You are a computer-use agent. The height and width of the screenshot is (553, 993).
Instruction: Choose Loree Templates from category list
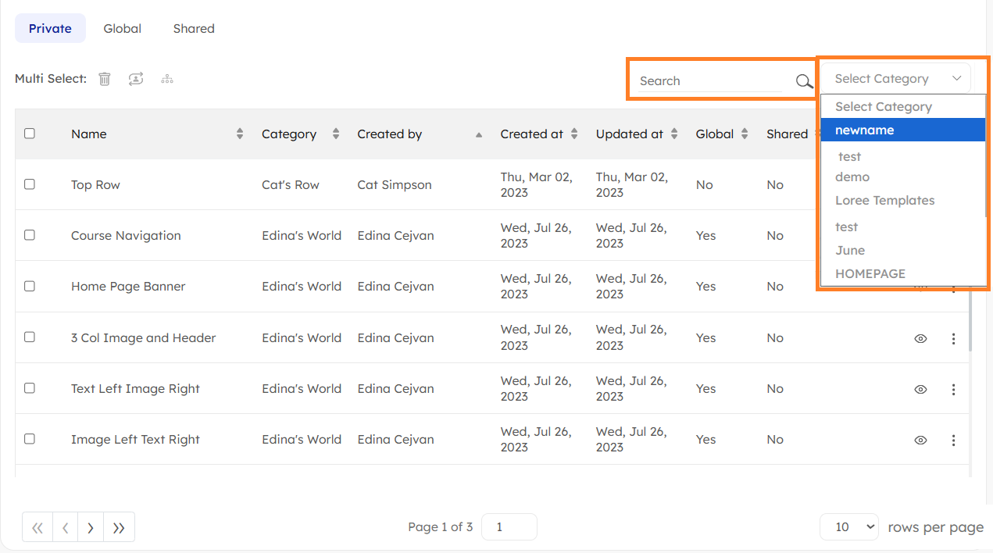pyautogui.click(x=884, y=201)
